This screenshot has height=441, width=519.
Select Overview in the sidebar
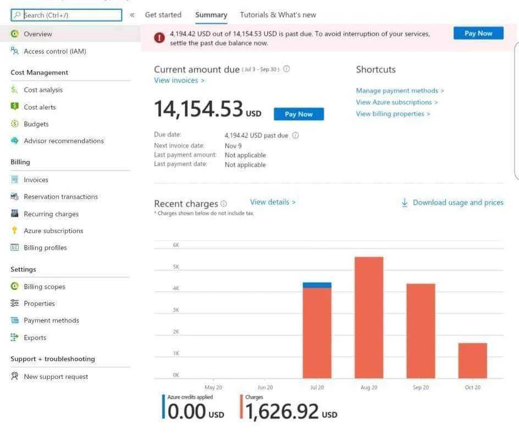[70, 34]
